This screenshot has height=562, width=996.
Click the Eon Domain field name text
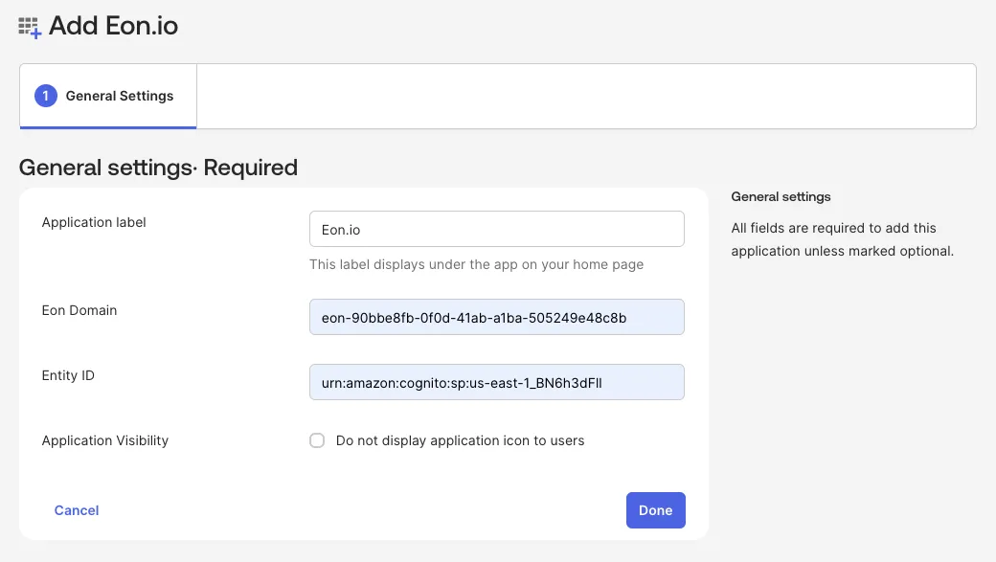[x=79, y=310]
